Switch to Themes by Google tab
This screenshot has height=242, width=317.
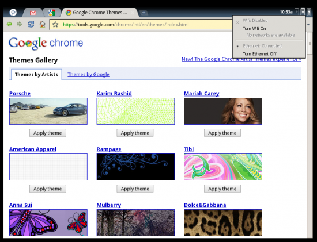(88, 74)
